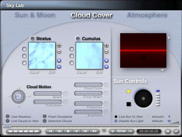Click the gold minus button beside Cumulus
Viewport: 182px width, 137px height.
[106, 52]
